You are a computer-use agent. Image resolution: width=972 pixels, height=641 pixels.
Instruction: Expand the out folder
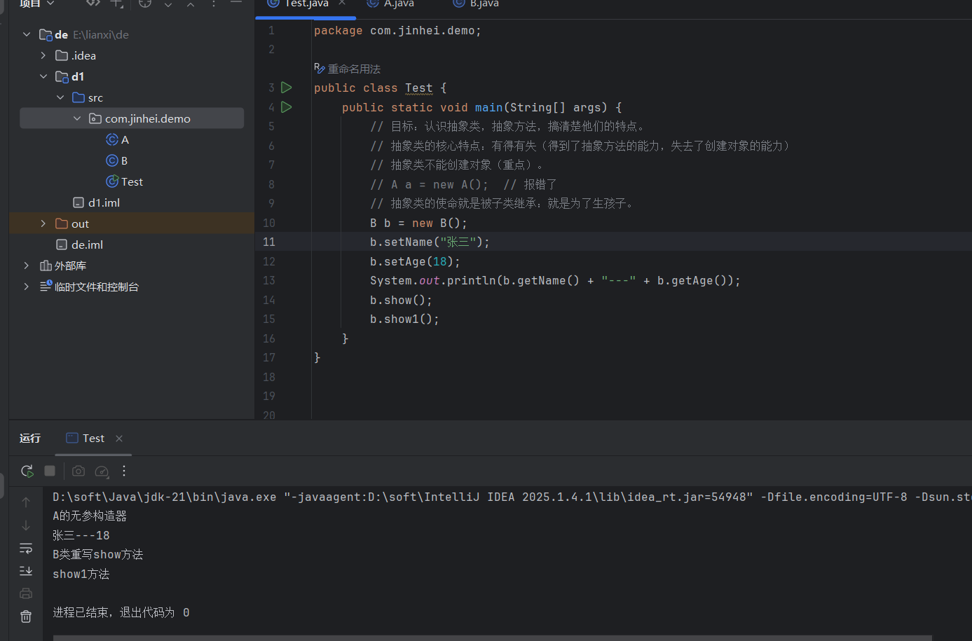pos(43,223)
